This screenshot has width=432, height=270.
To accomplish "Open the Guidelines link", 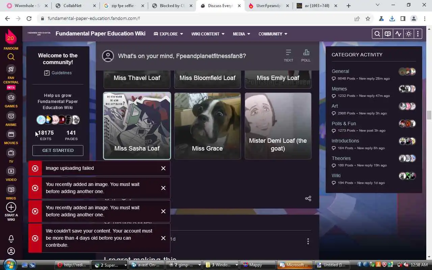I will [58, 73].
